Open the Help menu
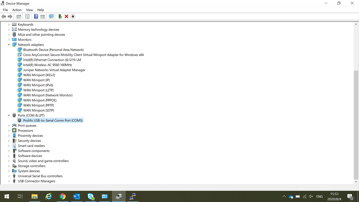Image resolution: width=359 pixels, height=202 pixels. tap(41, 10)
